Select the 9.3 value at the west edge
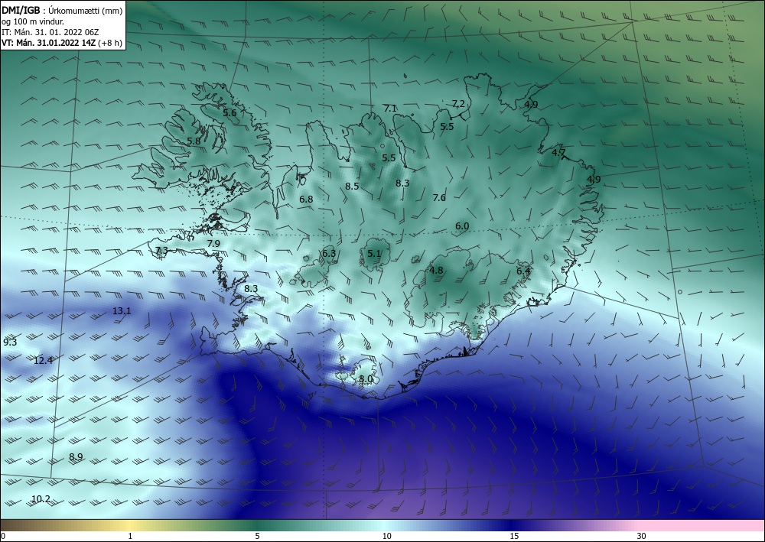765x542 pixels. click(10, 342)
